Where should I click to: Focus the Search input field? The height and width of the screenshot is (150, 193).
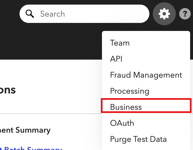point(84,14)
